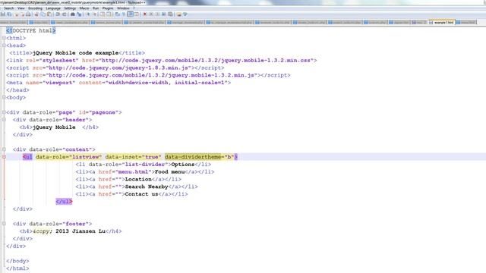Click the data-dividertheme="b" attribute
The image size is (486, 273).
(x=199, y=157)
